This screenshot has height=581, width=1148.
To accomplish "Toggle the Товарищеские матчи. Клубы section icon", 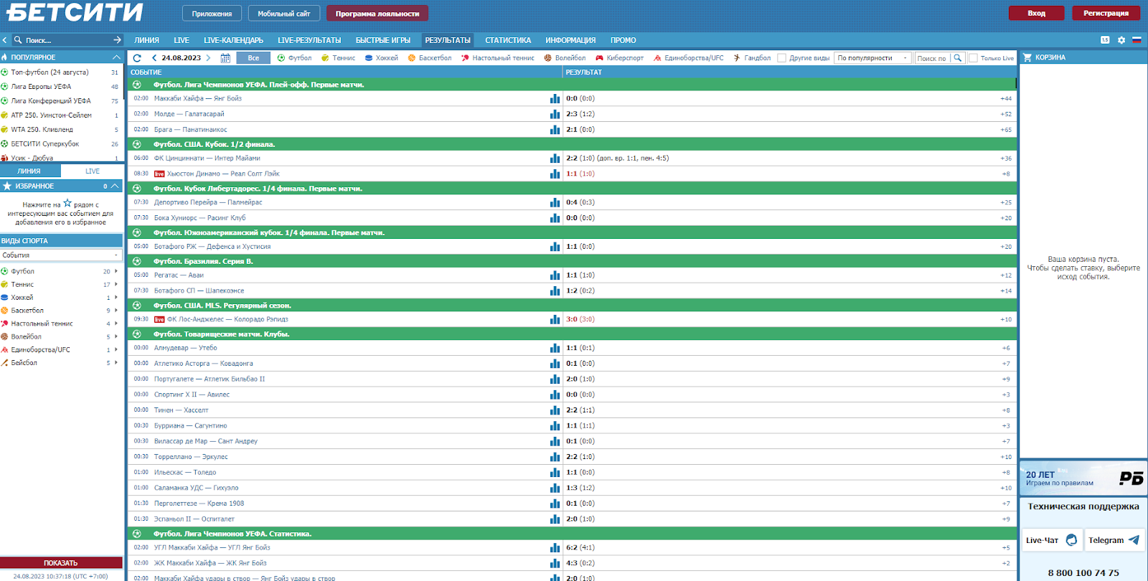I will pos(137,334).
